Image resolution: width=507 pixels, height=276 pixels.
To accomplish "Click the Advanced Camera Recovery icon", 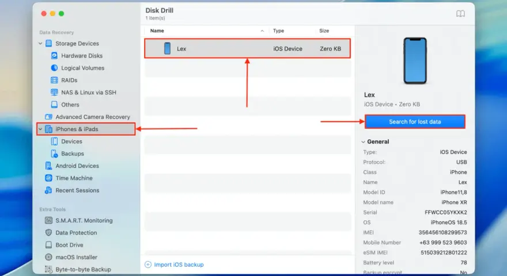I will 48,117.
